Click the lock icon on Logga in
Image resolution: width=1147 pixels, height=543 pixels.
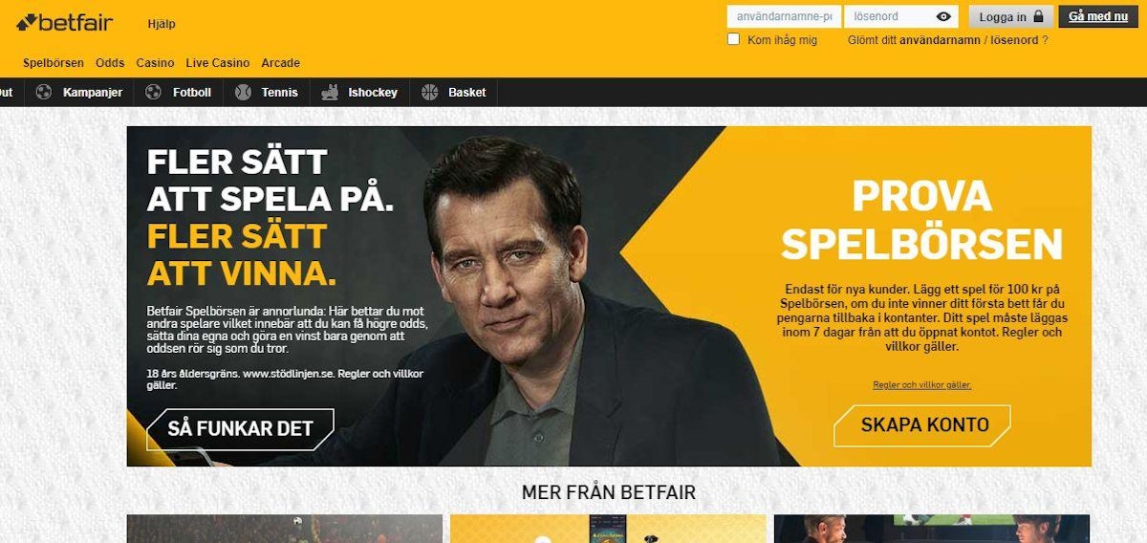tap(1038, 16)
